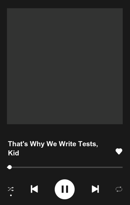Open the album artwork placeholder
Screen dimensions: 130x205
65,66
